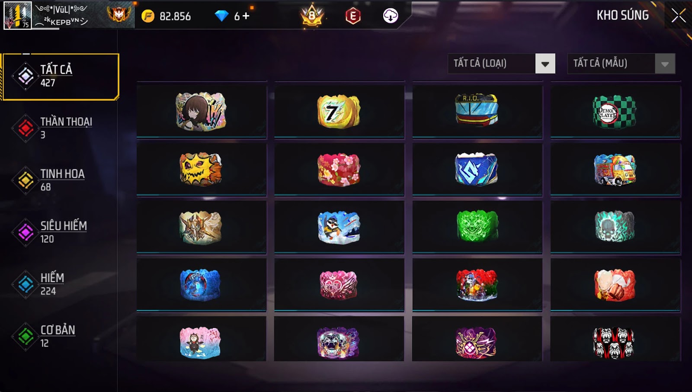The image size is (692, 392).
Task: Expand the Tất Cả (Mẫu) dropdown arrow
Action: (665, 64)
